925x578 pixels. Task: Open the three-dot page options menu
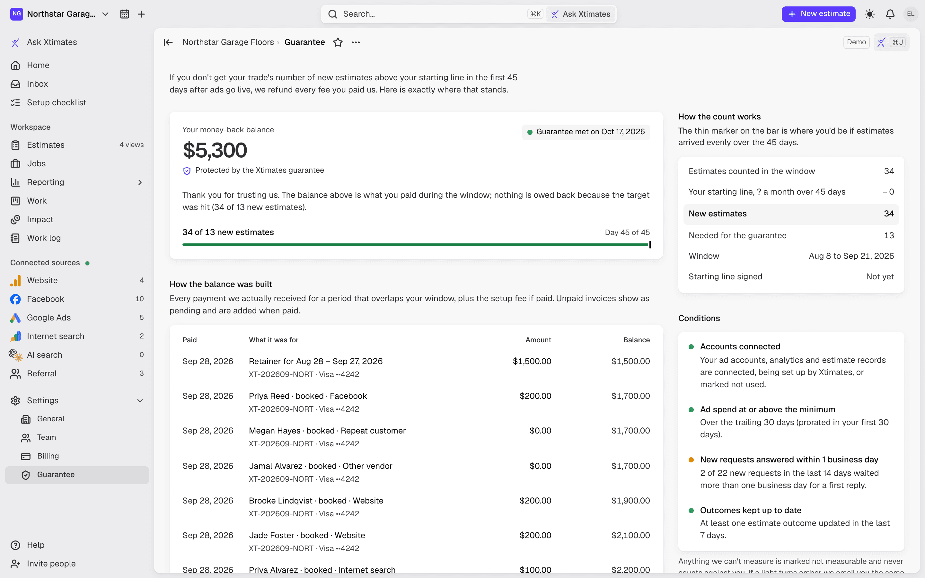pyautogui.click(x=356, y=42)
